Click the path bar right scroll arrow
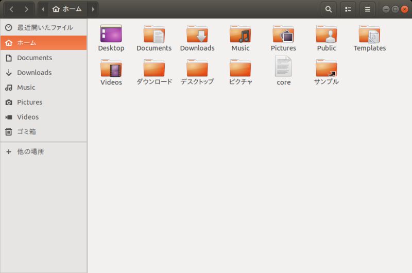412x273 pixels. (93, 9)
